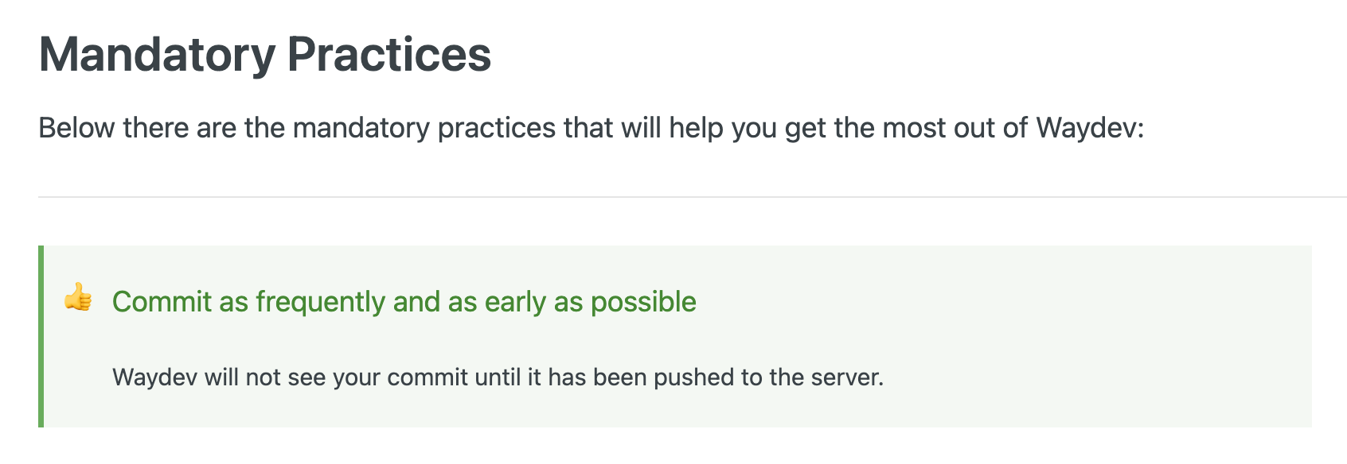Click "Waydev" starting the callout body text
The image size is (1347, 464).
154,377
